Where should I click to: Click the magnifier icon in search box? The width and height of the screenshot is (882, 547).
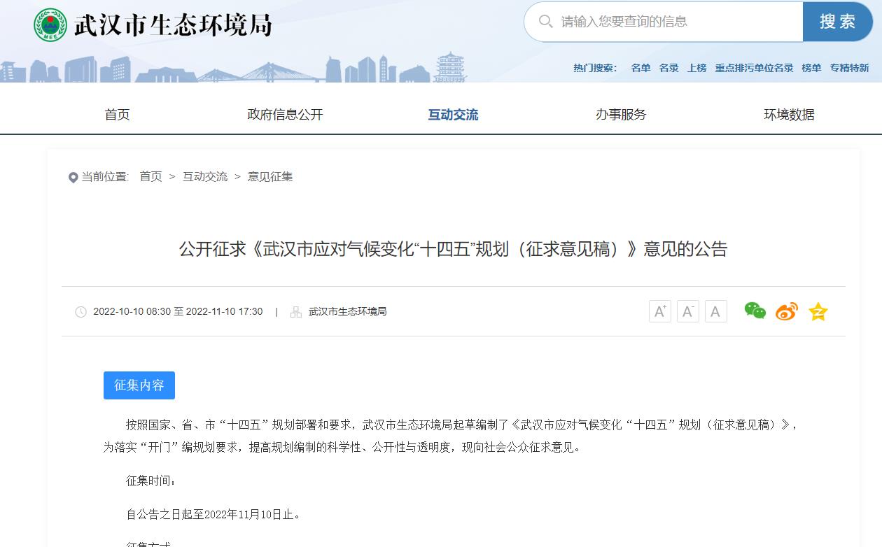pos(545,22)
